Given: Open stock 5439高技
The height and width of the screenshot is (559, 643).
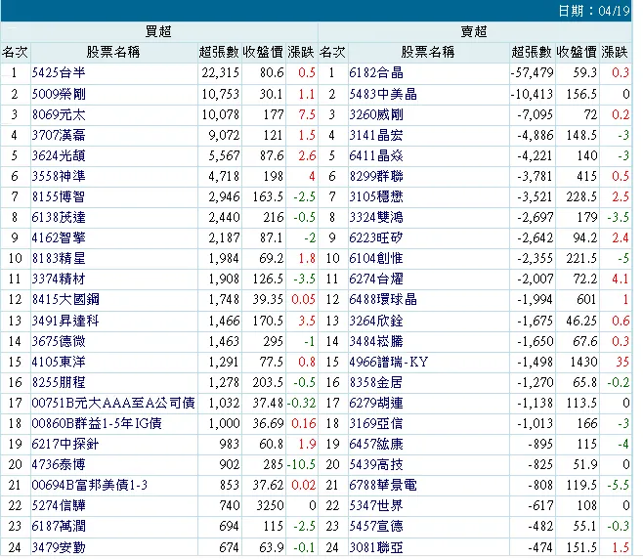Looking at the screenshot, I should [x=376, y=464].
